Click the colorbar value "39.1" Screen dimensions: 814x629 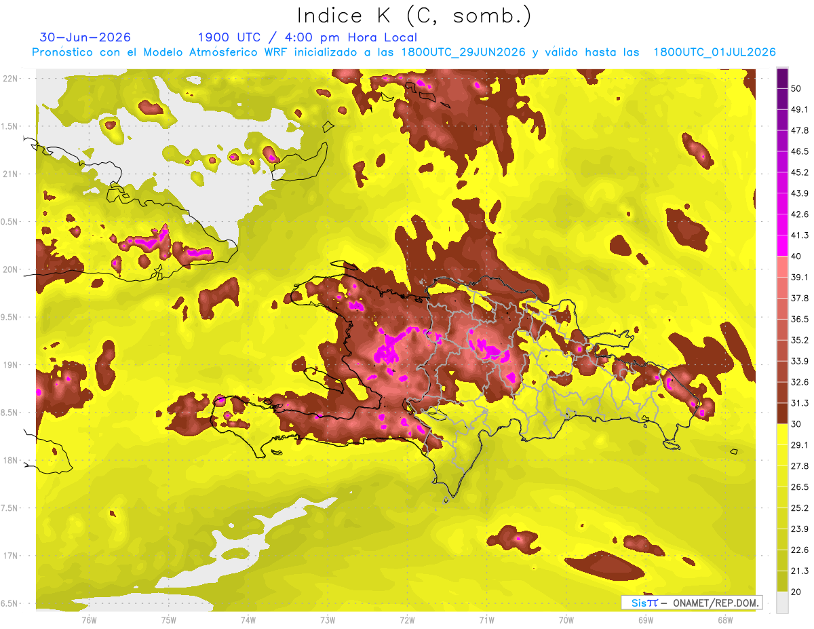click(x=799, y=277)
